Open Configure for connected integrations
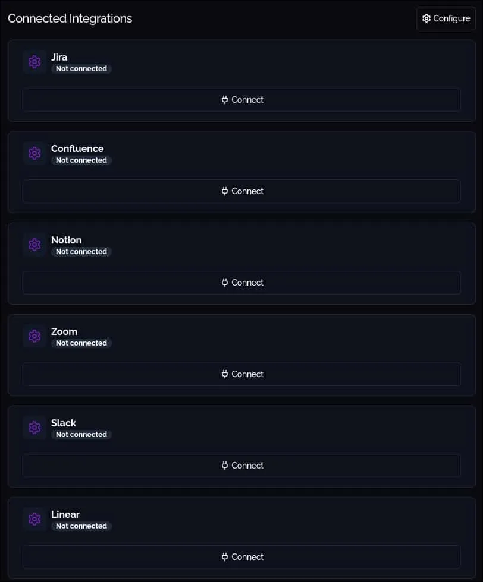Image resolution: width=483 pixels, height=582 pixels. coord(446,18)
